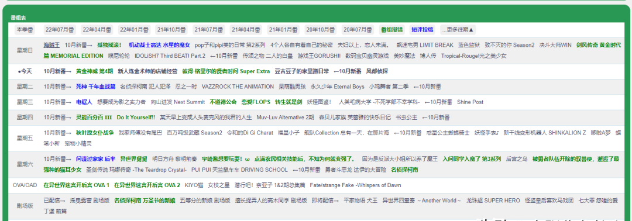Screen dimensions: 632x221
Task: Open the 22年04月番 season tab
Action: (97, 30)
